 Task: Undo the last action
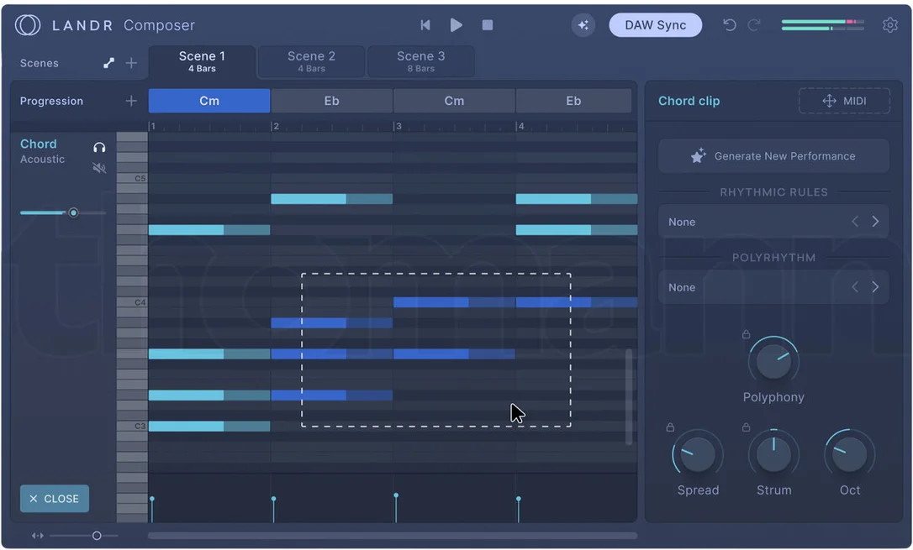pos(730,25)
